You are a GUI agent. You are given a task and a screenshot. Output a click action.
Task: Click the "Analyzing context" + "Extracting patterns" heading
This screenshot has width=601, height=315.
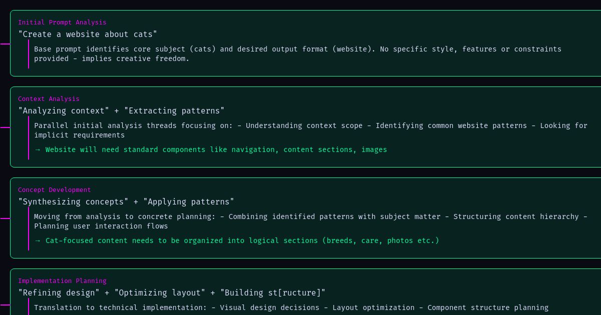[121, 111]
